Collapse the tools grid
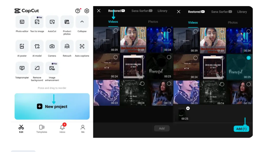Screen dimensions: 271x152 [x=82, y=22]
